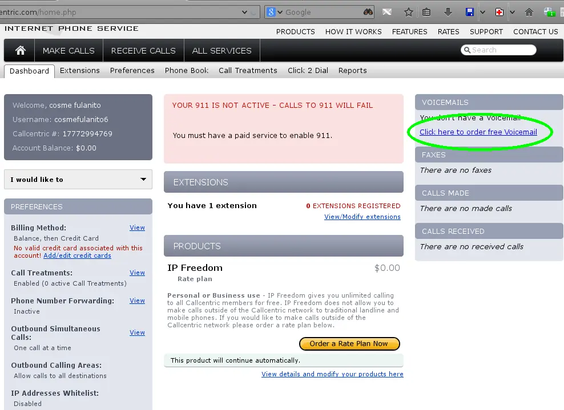This screenshot has height=410, width=564.
Task: Click the CALLS RECEIVED panel header
Action: [x=489, y=231]
